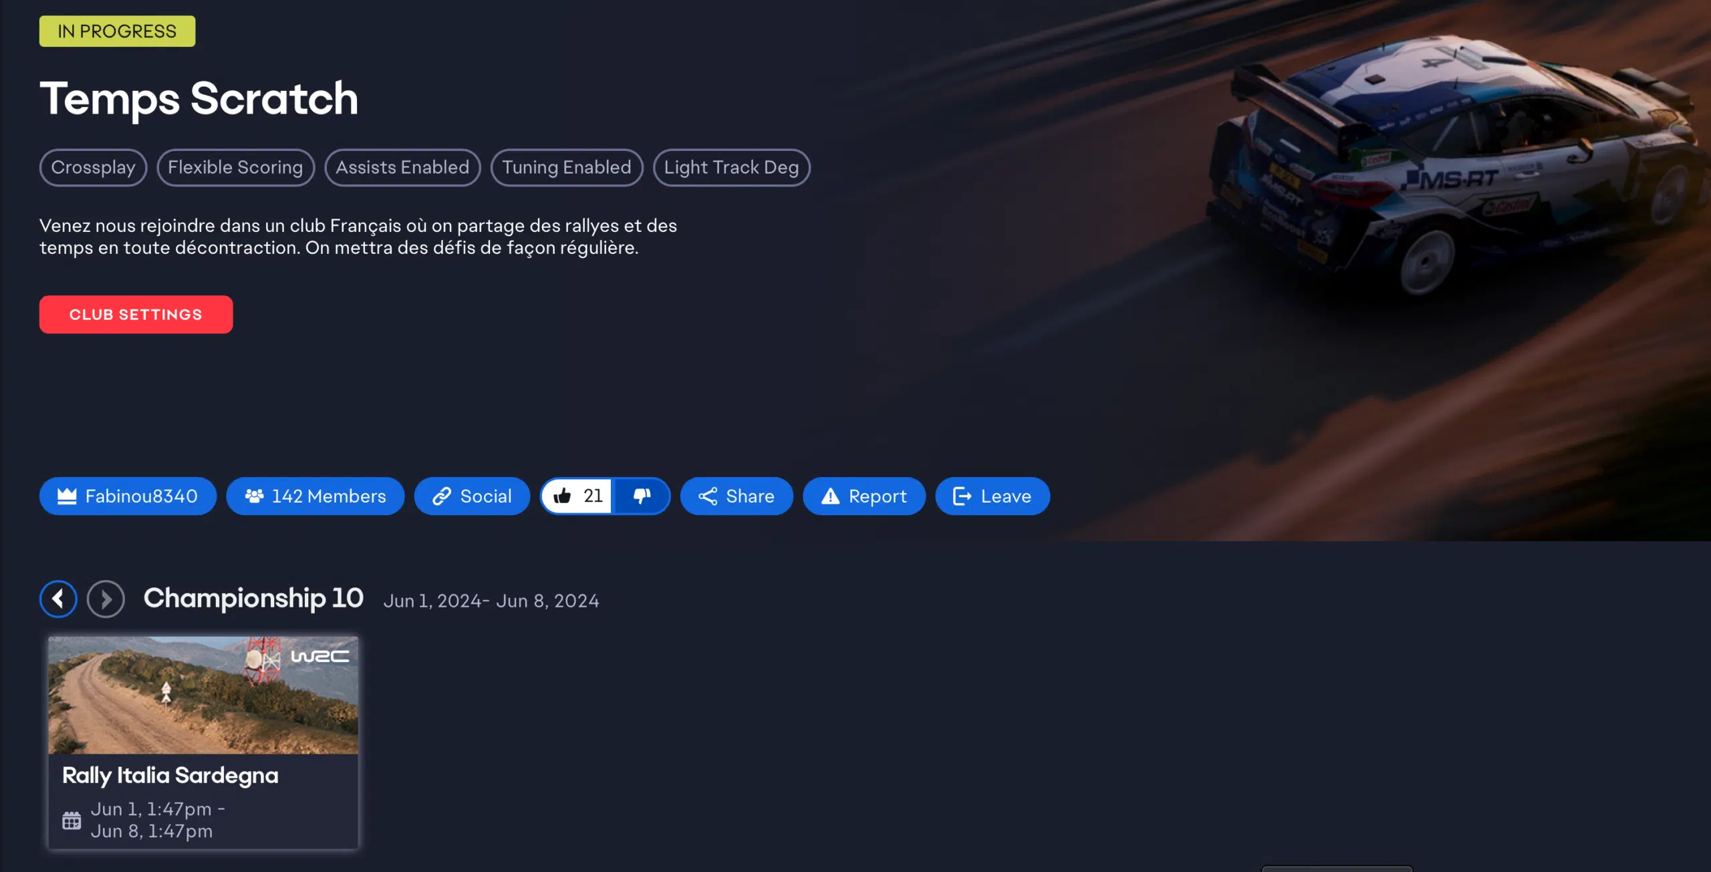Select the Crossplay tag
1711x872 pixels.
coord(93,167)
